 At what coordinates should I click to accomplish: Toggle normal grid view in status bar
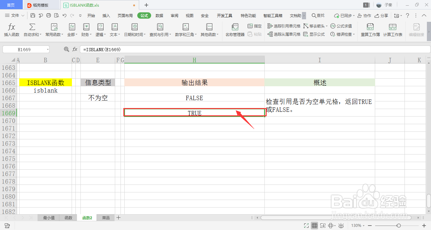(315, 226)
